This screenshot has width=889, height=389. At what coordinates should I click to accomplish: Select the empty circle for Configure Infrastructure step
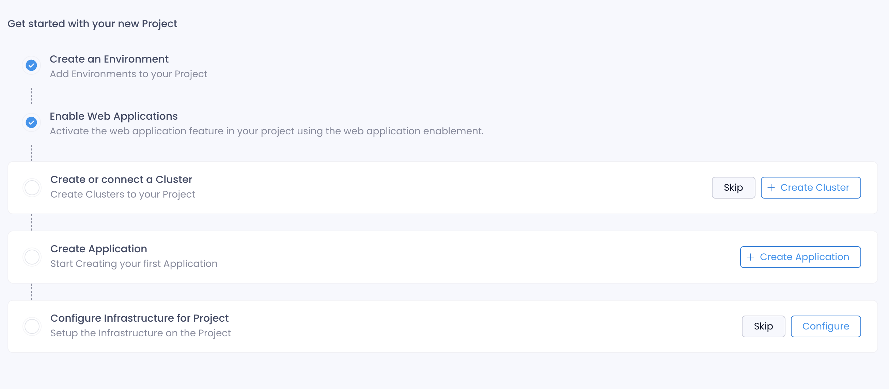[x=32, y=326]
